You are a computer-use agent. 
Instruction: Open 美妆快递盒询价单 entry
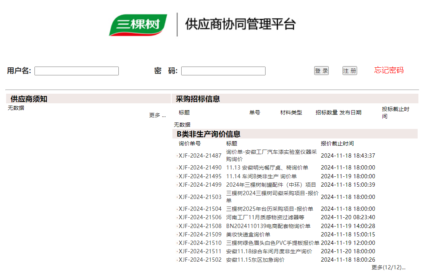248,235
